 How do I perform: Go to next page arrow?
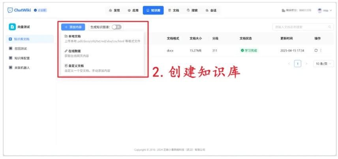click(x=306, y=64)
